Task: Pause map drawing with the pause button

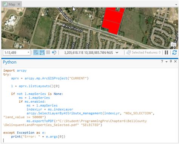Action: click(x=167, y=52)
